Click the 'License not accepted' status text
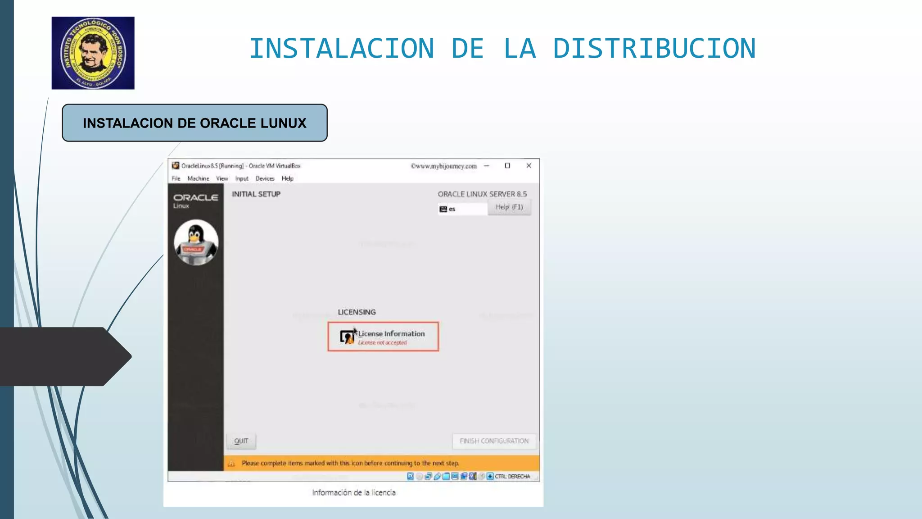 pyautogui.click(x=382, y=343)
